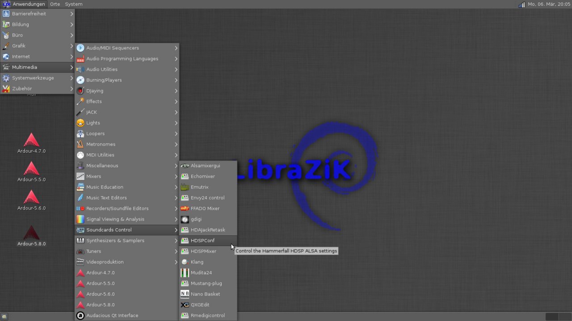Click the Burning/Players disc icon
Screen dimensions: 572x321
click(x=80, y=80)
